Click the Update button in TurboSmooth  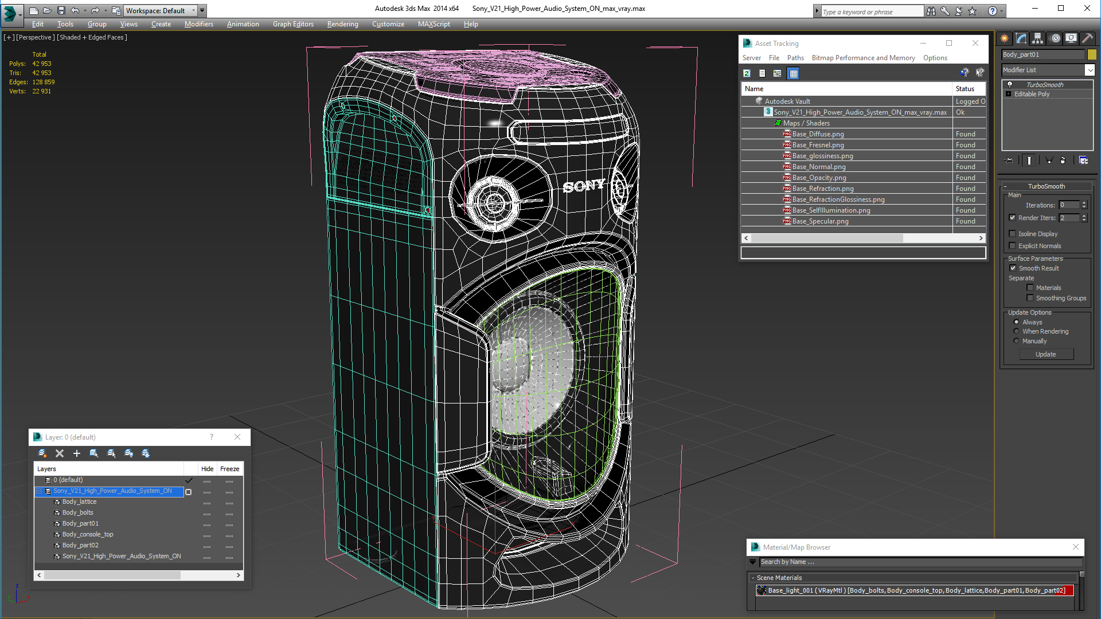(x=1045, y=354)
